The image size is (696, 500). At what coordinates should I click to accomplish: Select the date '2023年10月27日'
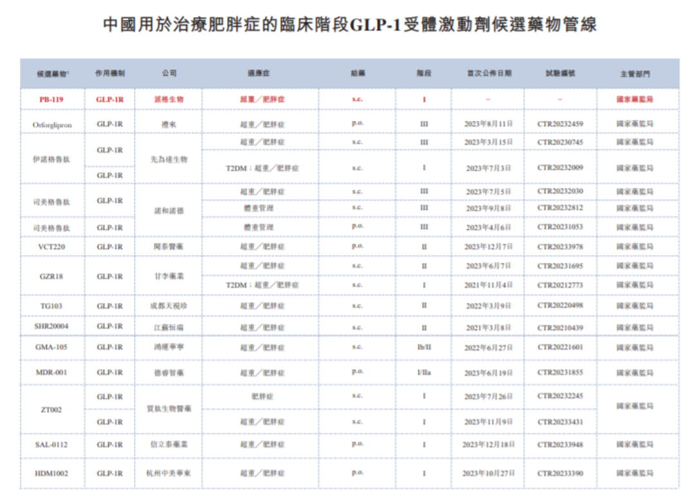pyautogui.click(x=488, y=474)
